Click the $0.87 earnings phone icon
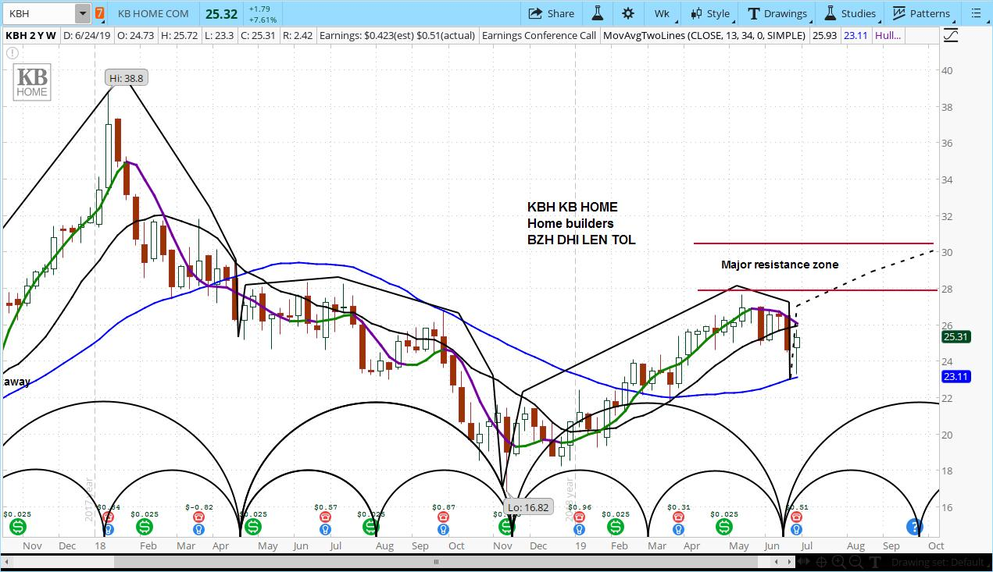Screen dimensions: 993x572 [x=444, y=517]
